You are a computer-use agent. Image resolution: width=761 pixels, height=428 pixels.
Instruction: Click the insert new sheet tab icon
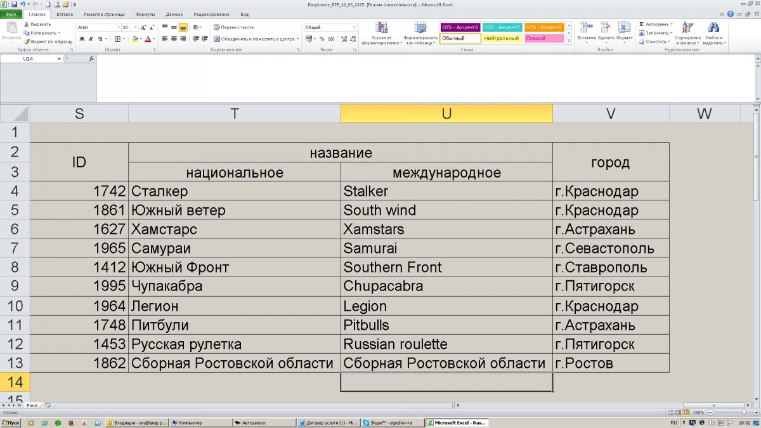(48, 405)
